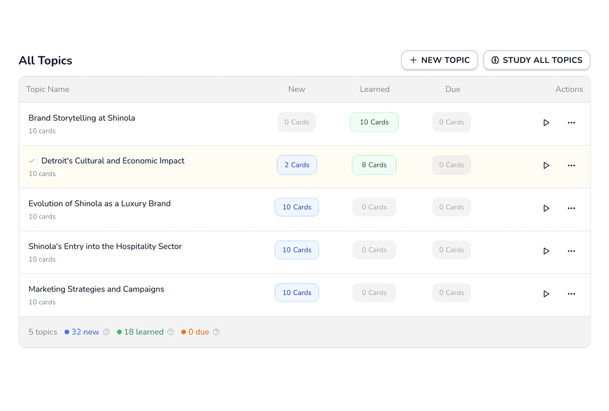609x411 pixels.
Task: Open three-dot menu for Detroit's Cultural Impact
Action: pos(571,165)
